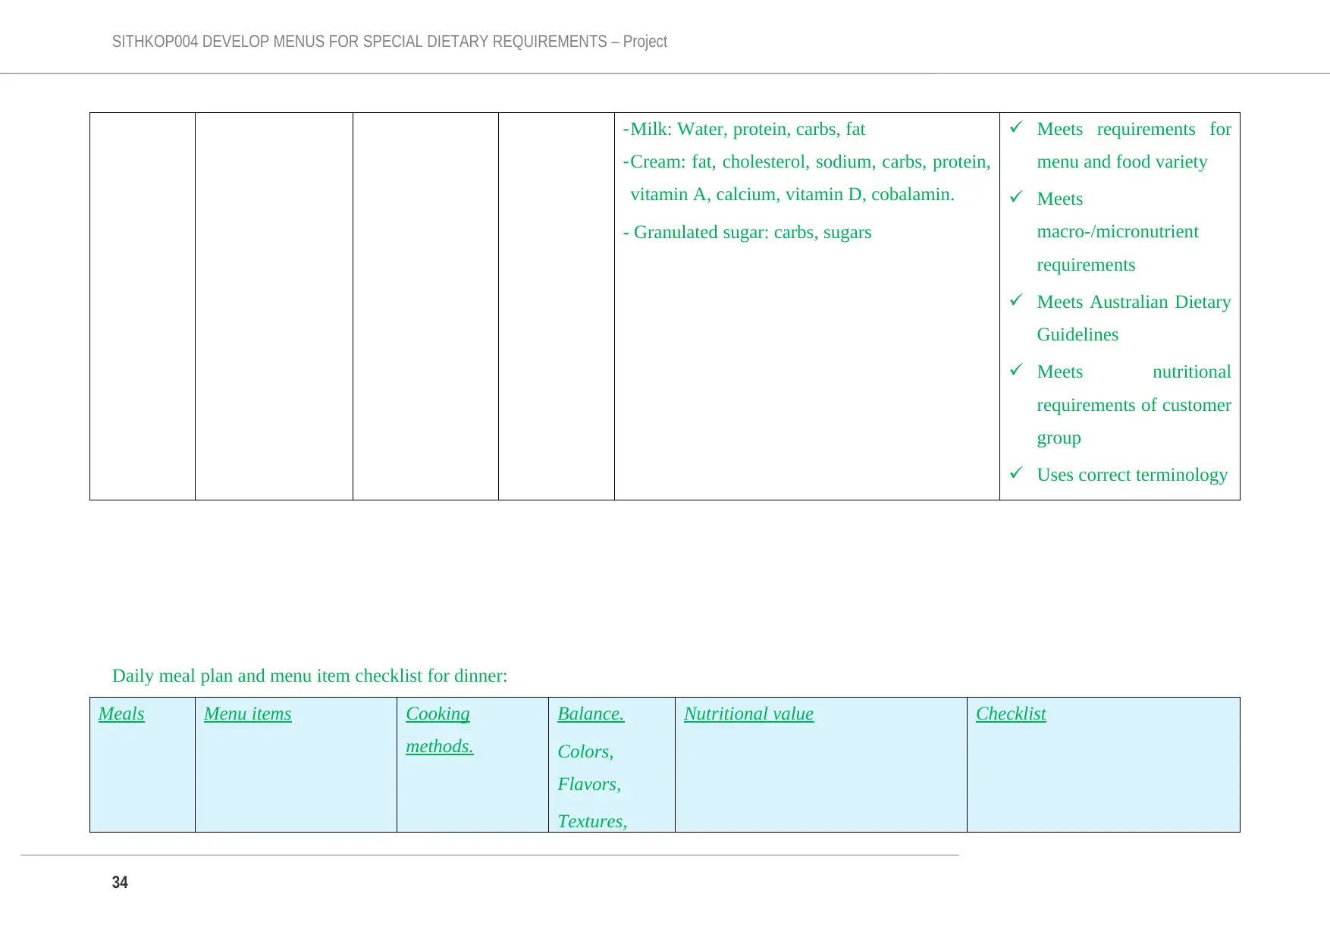
Task: Click checkmark beside 'Uses correct terminology'
Action: tap(1016, 473)
